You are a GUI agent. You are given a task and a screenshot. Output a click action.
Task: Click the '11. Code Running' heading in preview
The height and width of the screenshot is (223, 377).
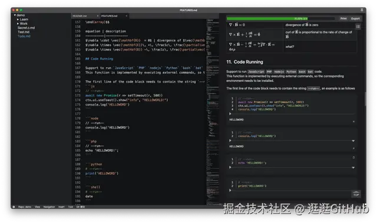244,62
